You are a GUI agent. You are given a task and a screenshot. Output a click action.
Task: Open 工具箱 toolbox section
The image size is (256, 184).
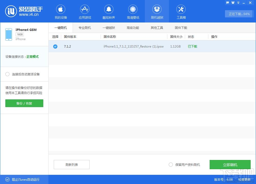click(x=181, y=12)
